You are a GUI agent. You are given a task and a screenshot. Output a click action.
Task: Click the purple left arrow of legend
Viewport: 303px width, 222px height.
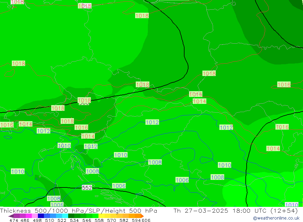tap(11, 216)
